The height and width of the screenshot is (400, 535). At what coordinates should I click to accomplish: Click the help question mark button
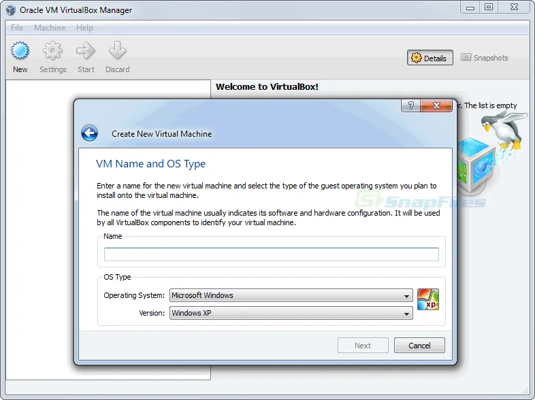click(410, 105)
